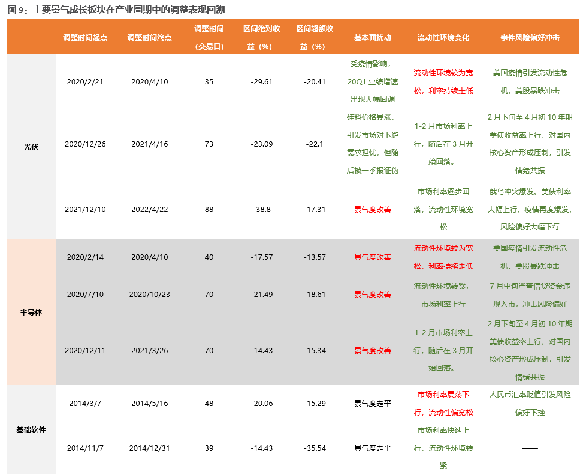Select end date 2014/5/16
The width and height of the screenshot is (583, 476).
149,404
